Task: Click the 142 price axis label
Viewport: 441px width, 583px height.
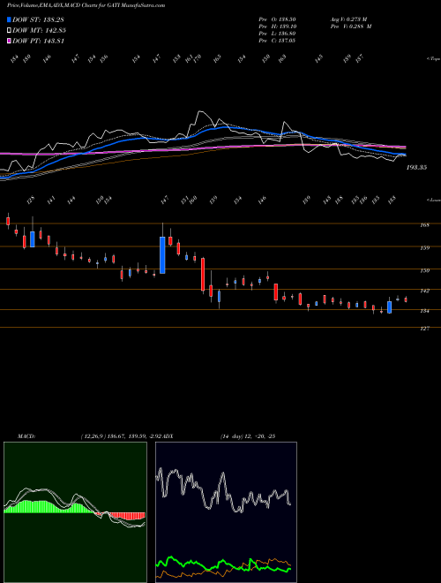Action: click(425, 291)
